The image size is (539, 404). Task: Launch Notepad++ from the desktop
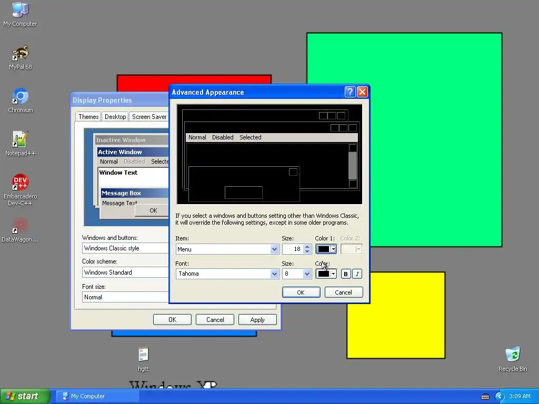click(x=21, y=144)
